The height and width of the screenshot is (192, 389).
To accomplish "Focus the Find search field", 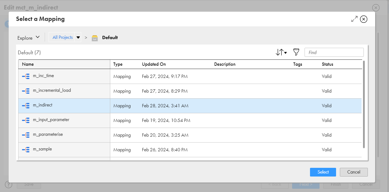I will (334, 52).
